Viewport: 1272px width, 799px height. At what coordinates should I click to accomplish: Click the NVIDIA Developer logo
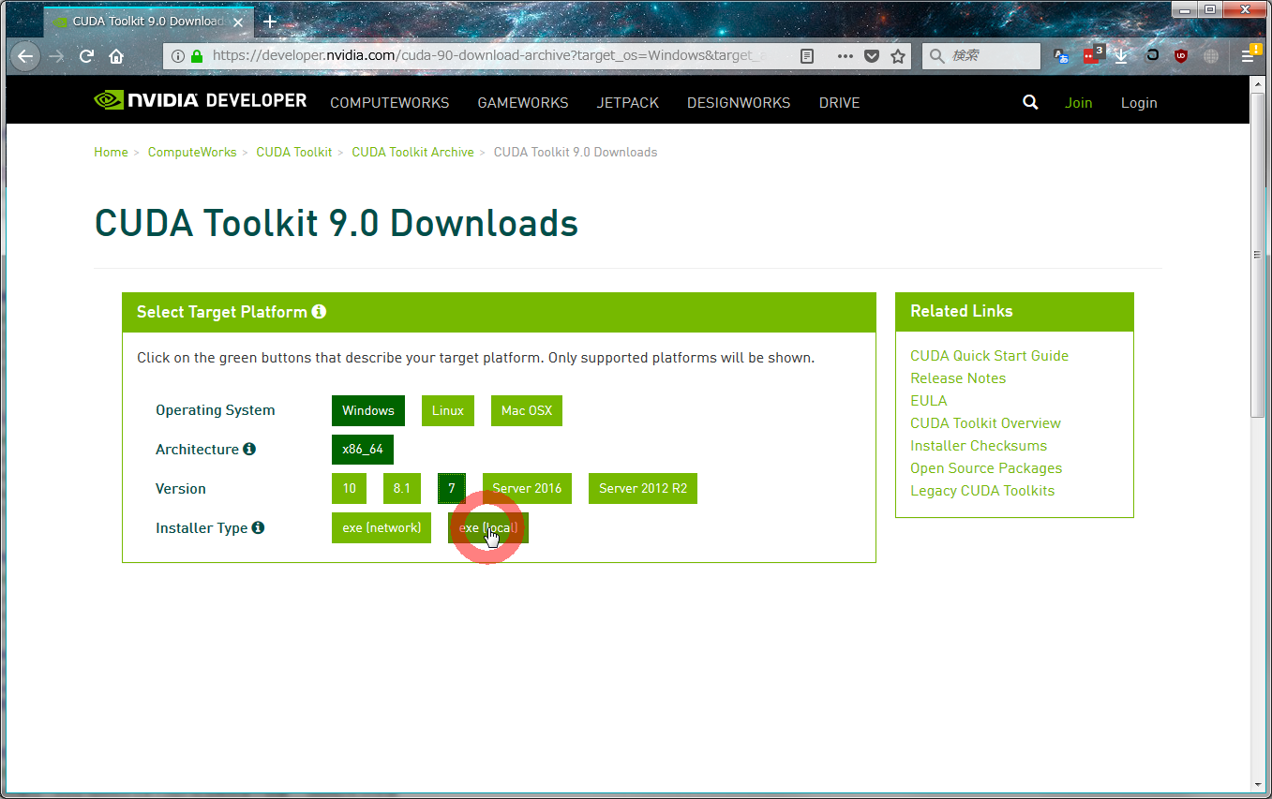(x=201, y=100)
